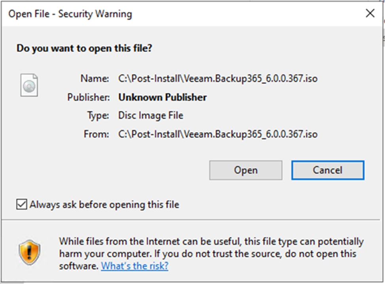Screen dimensions: 385x284
Task: Click the Disc Image File type value
Action: (x=150, y=115)
